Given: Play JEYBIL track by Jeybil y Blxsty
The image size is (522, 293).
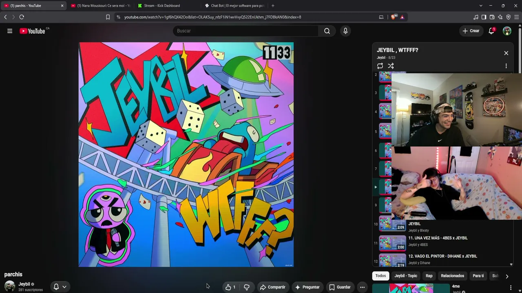Looking at the screenshot, I should tap(442, 225).
